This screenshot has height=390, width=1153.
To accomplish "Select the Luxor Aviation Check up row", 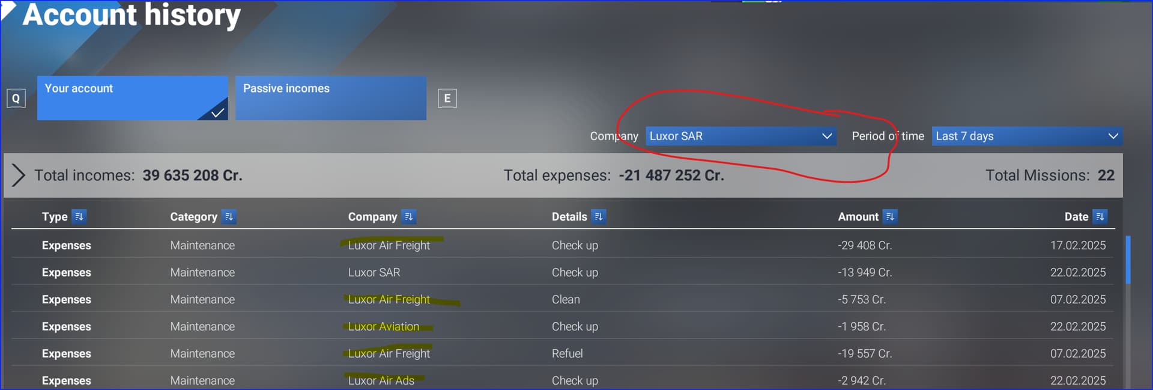I will [x=562, y=326].
